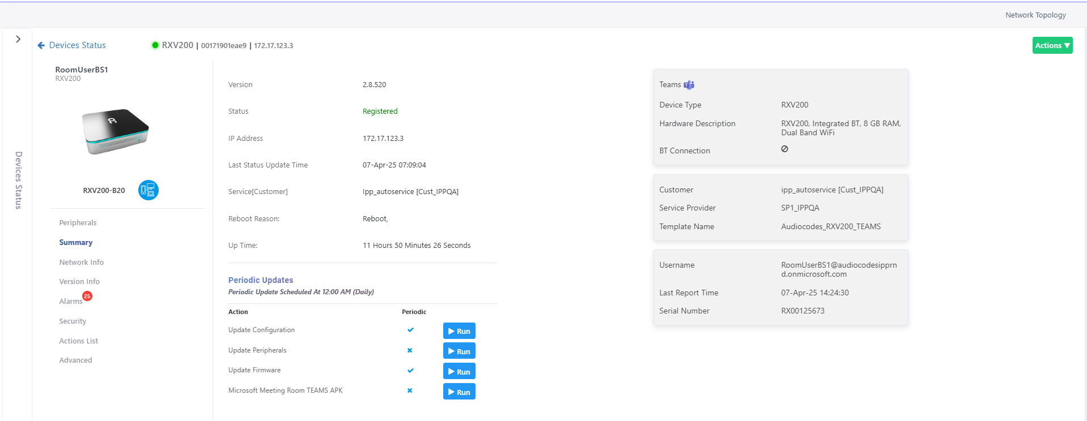The image size is (1087, 421).
Task: Click the IP address value 172.17.123.3 in summary
Action: tap(383, 138)
